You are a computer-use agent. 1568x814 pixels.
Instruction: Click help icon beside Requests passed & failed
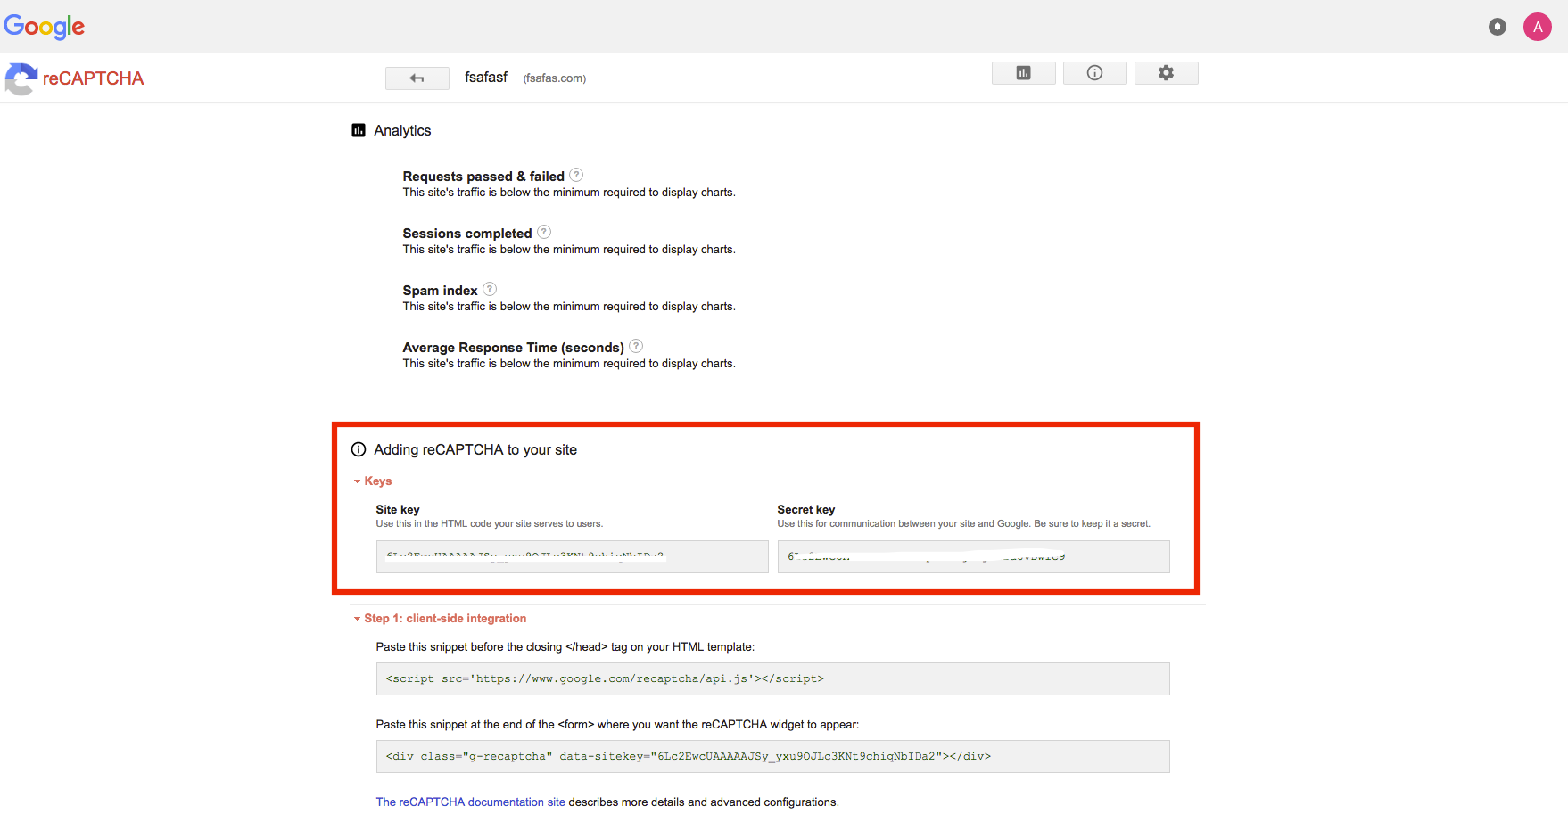(x=576, y=175)
